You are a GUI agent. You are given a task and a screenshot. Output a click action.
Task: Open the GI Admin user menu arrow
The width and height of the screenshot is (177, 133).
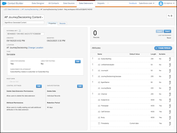coord(174,3)
